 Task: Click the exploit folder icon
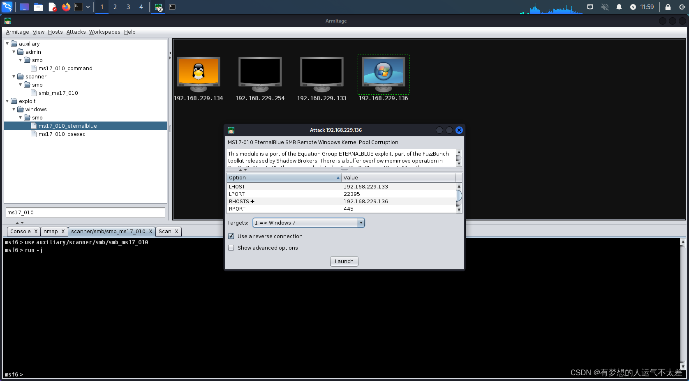[x=14, y=101]
